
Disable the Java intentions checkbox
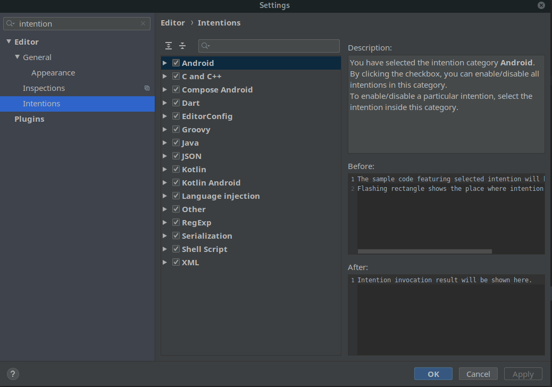click(x=176, y=142)
